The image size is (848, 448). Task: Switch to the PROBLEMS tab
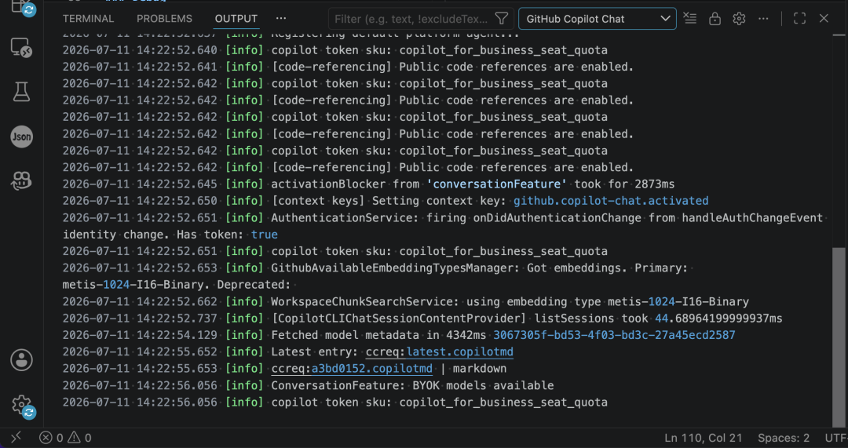164,18
